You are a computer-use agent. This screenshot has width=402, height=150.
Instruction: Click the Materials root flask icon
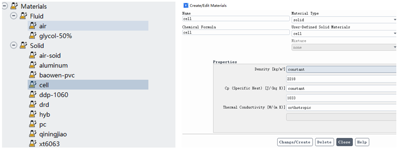tap(15, 6)
